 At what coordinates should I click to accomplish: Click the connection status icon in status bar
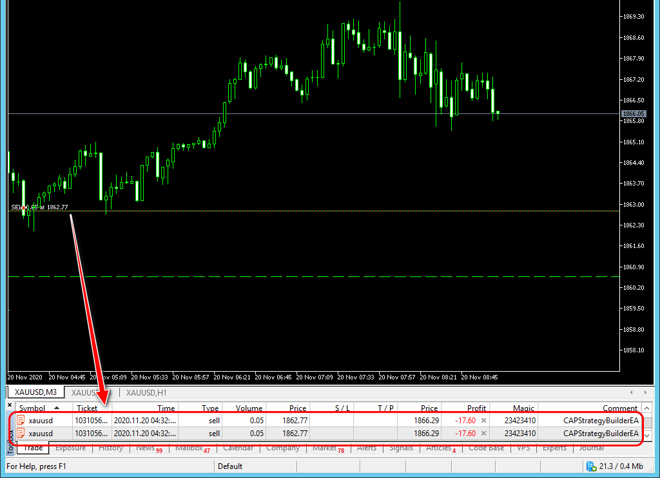click(x=592, y=466)
